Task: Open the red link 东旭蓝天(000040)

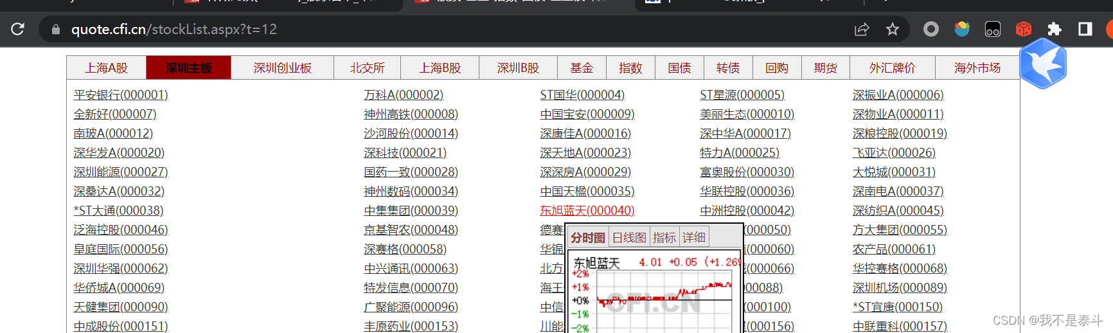Action: [587, 211]
